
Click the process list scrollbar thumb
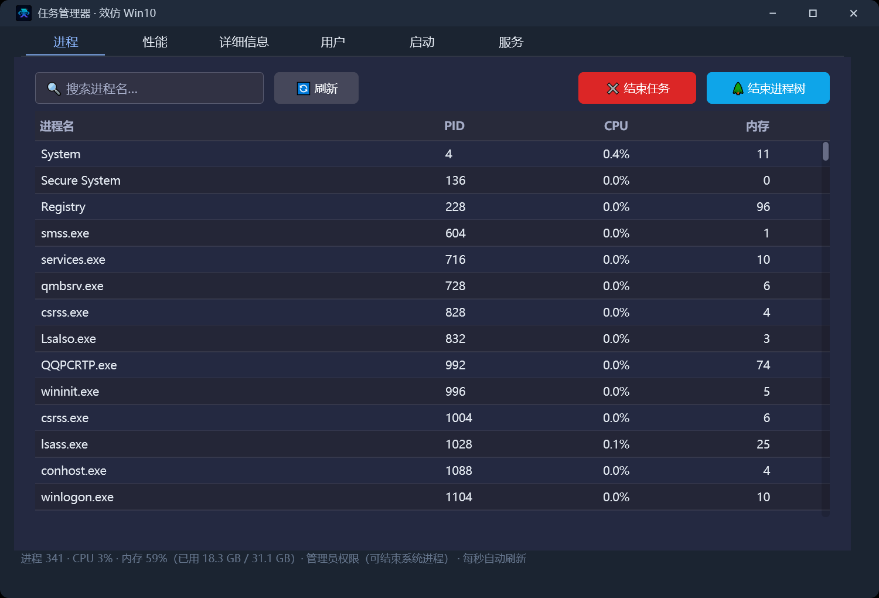[826, 151]
